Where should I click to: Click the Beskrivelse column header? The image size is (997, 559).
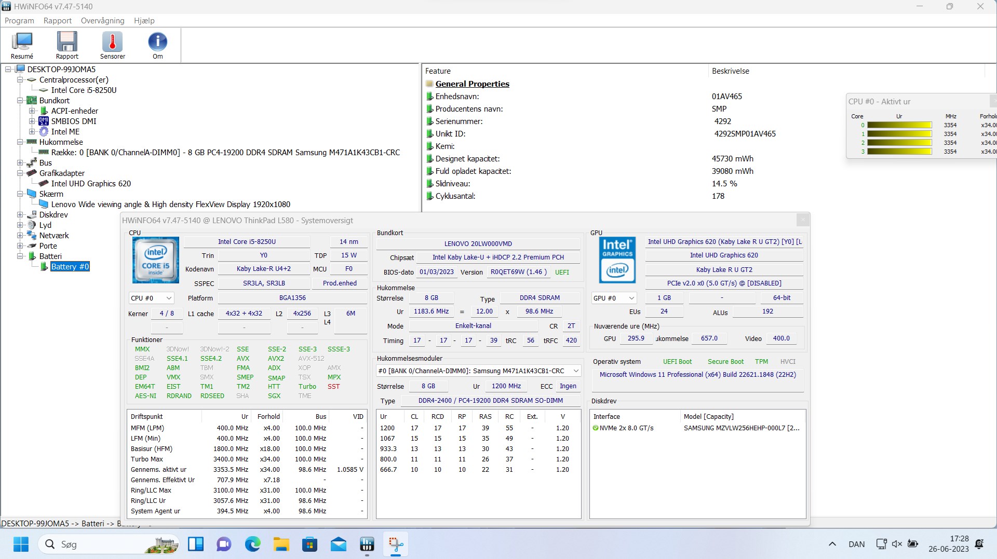(x=846, y=71)
